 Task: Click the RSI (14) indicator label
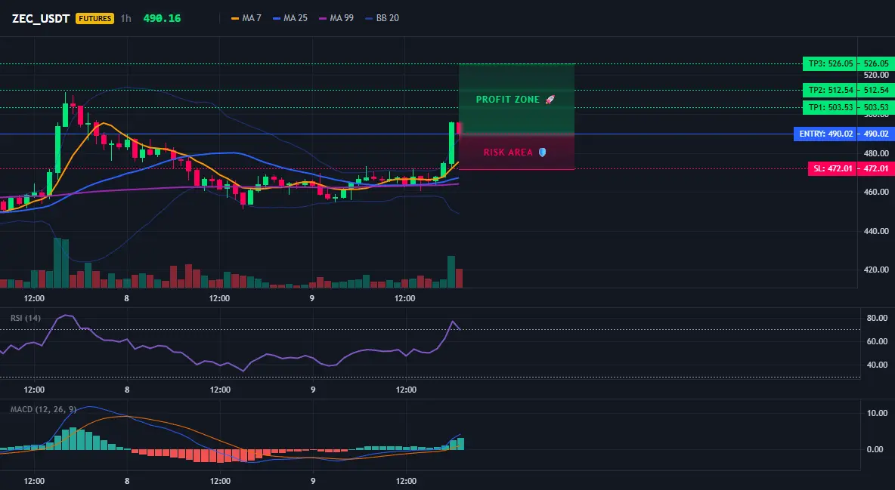(x=26, y=318)
